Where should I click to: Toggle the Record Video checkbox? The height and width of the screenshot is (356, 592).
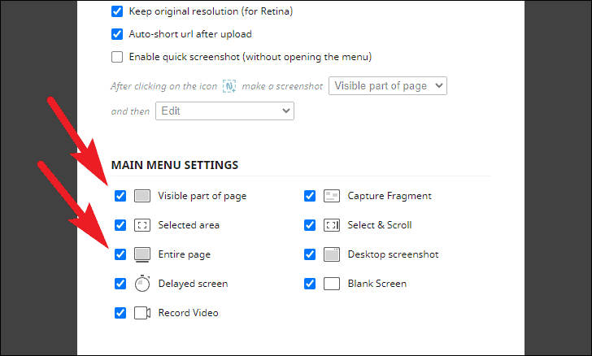tap(120, 313)
